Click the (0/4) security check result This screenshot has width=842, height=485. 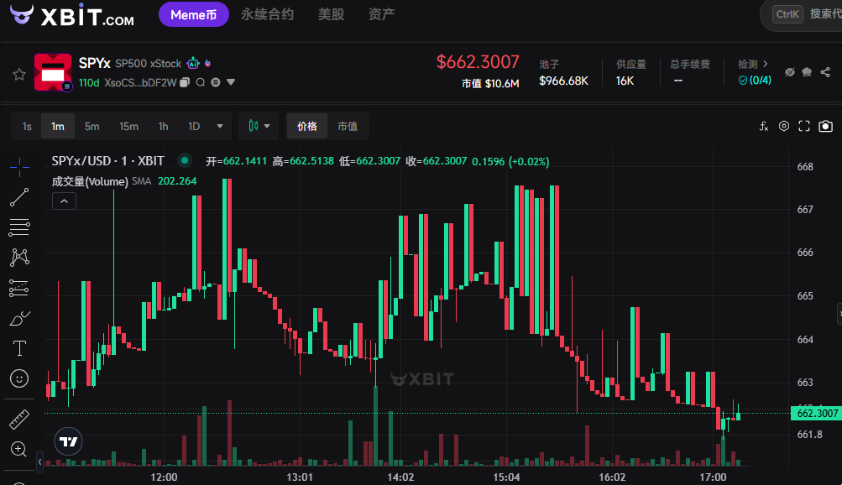click(755, 81)
